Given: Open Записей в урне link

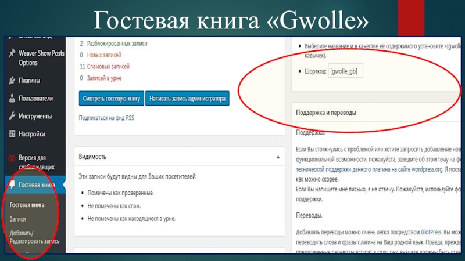Looking at the screenshot, I should [104, 78].
